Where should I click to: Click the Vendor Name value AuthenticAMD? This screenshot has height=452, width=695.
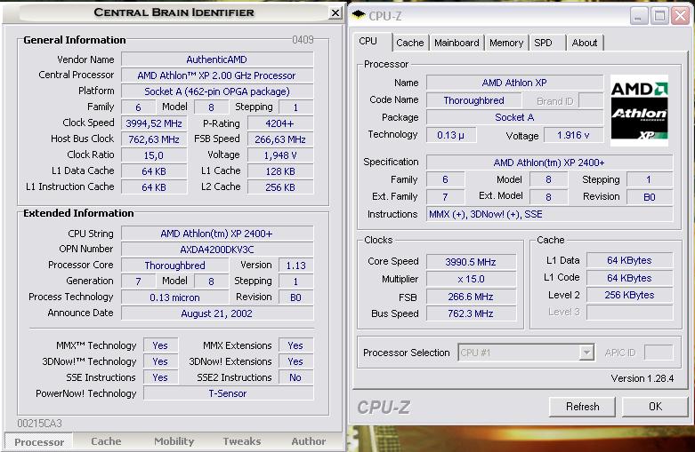click(217, 59)
